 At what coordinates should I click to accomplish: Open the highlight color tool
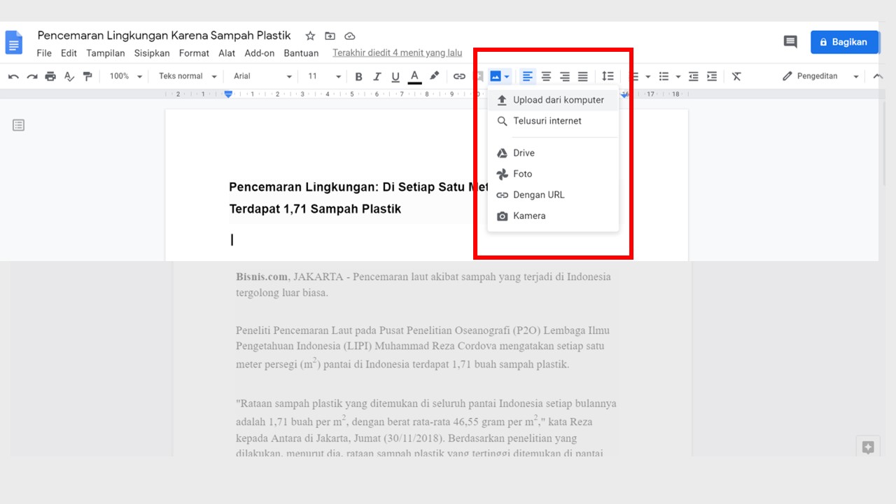[434, 76]
